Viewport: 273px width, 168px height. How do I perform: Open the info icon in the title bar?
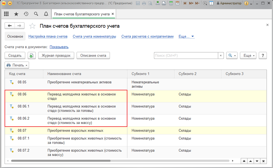click(x=246, y=3)
